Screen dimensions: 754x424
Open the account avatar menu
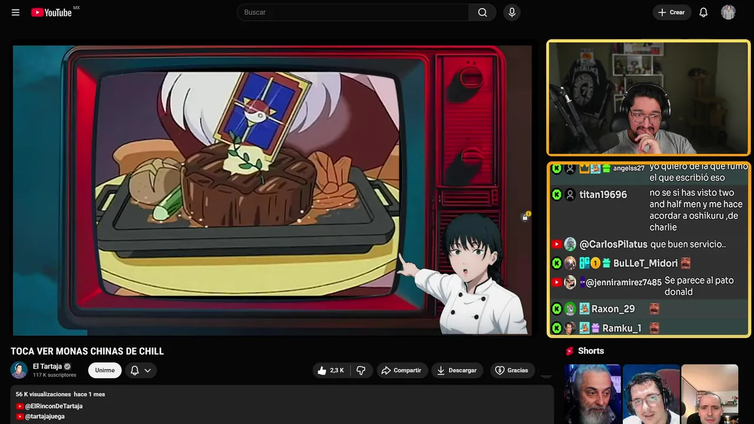coord(728,12)
